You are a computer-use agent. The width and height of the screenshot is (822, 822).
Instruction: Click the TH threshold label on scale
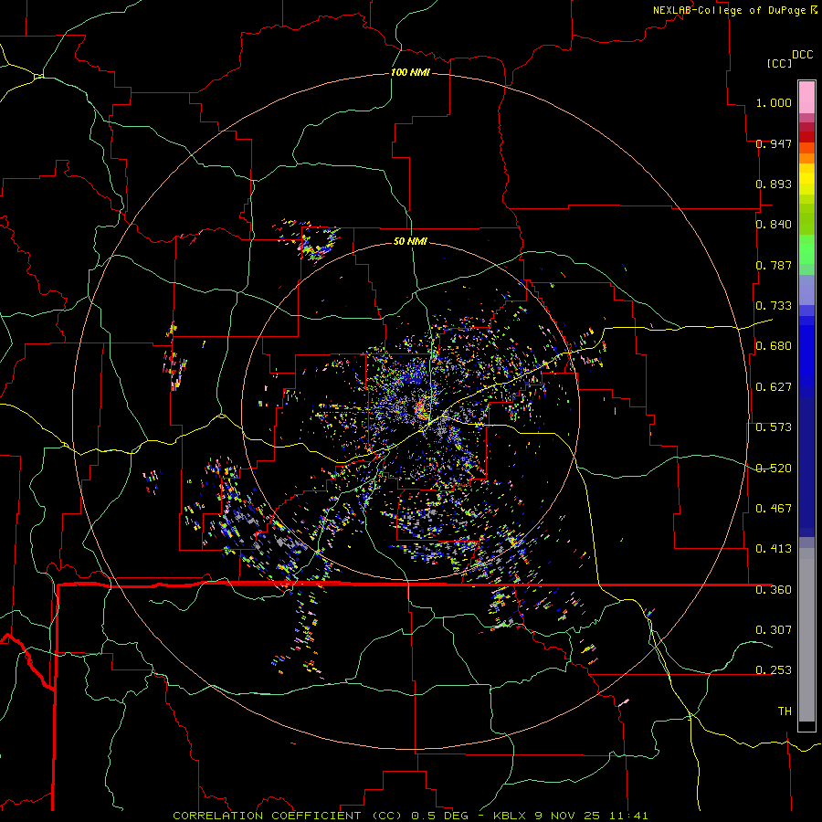pos(785,711)
